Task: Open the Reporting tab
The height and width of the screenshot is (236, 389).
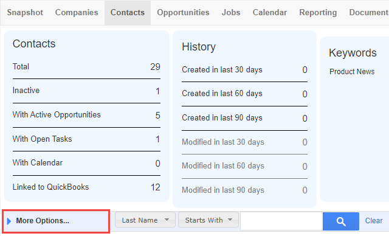Action: [318, 12]
